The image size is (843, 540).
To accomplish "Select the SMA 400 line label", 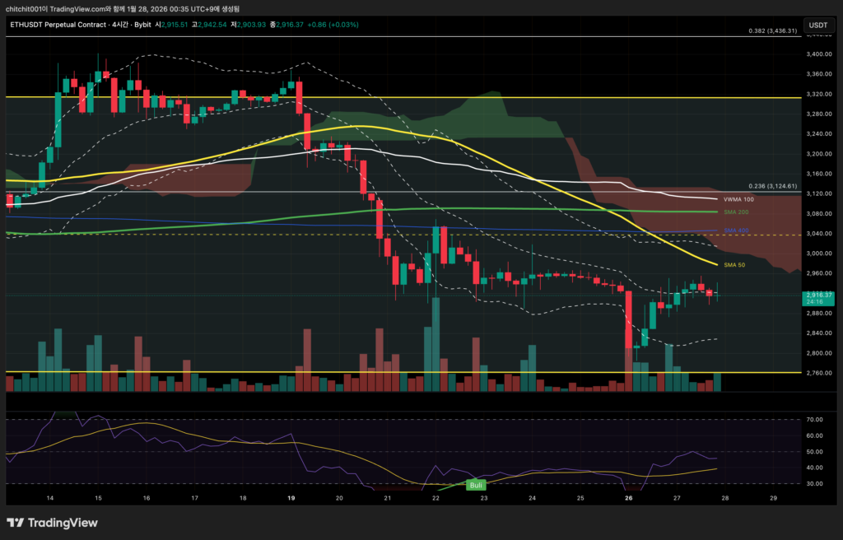I will point(735,231).
